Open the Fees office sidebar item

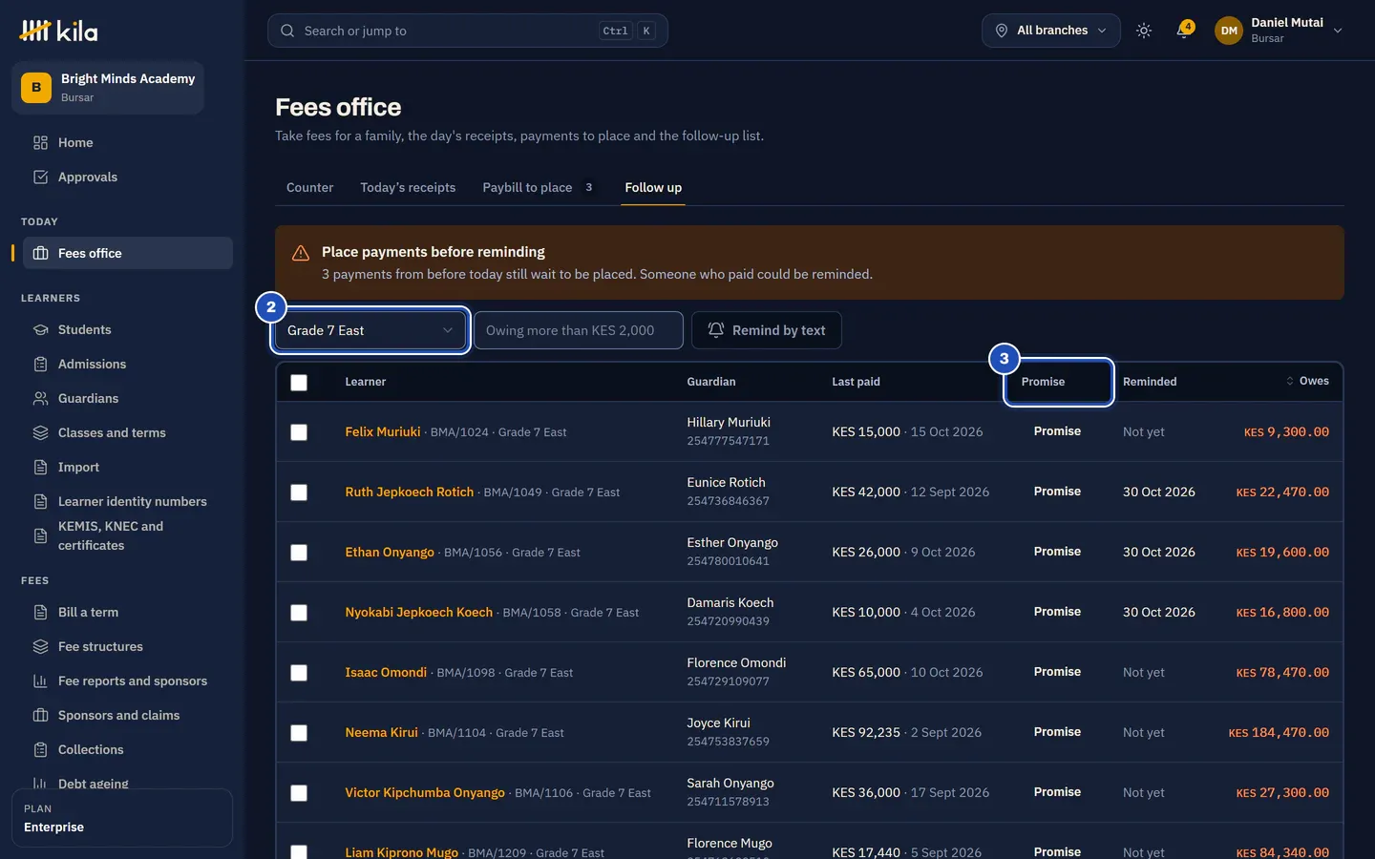pos(128,253)
